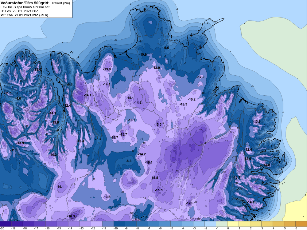Pick the pale green swatch between -1 and 0

(222, 224)
